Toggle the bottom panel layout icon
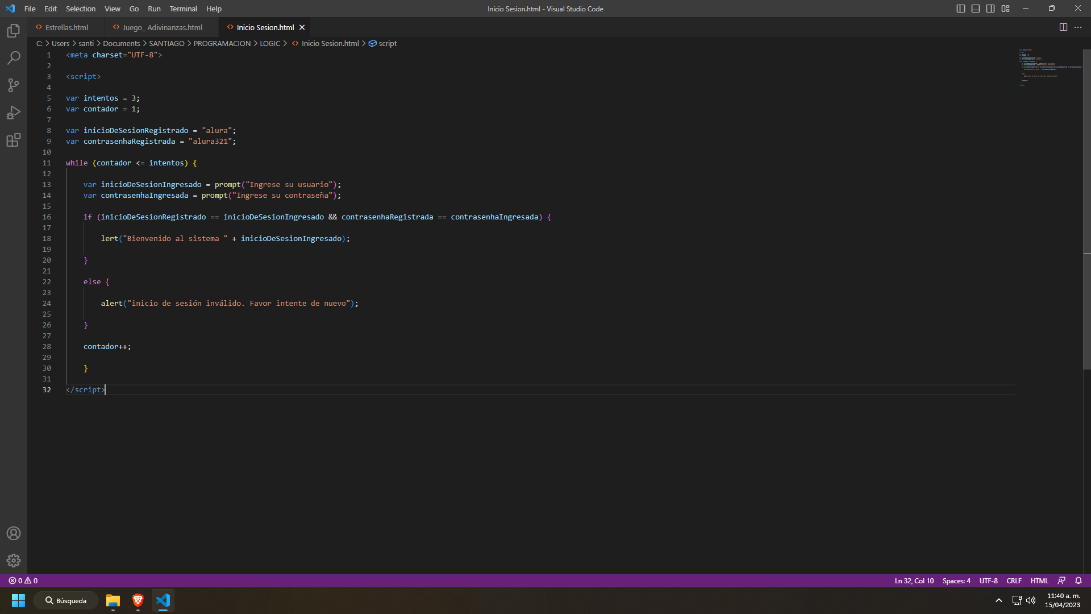Image resolution: width=1091 pixels, height=614 pixels. coord(976,9)
